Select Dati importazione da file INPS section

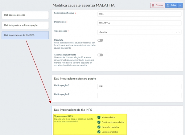25,35
